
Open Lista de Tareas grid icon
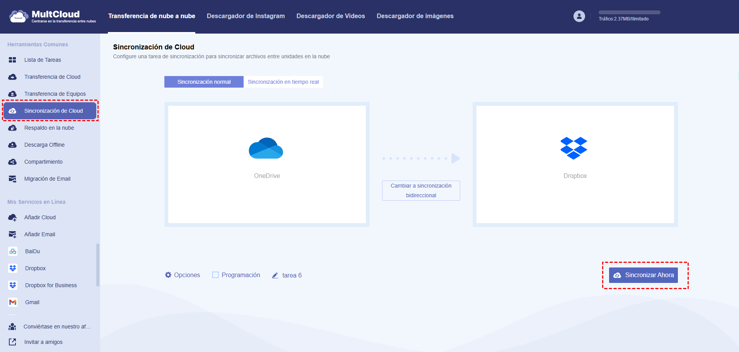12,60
